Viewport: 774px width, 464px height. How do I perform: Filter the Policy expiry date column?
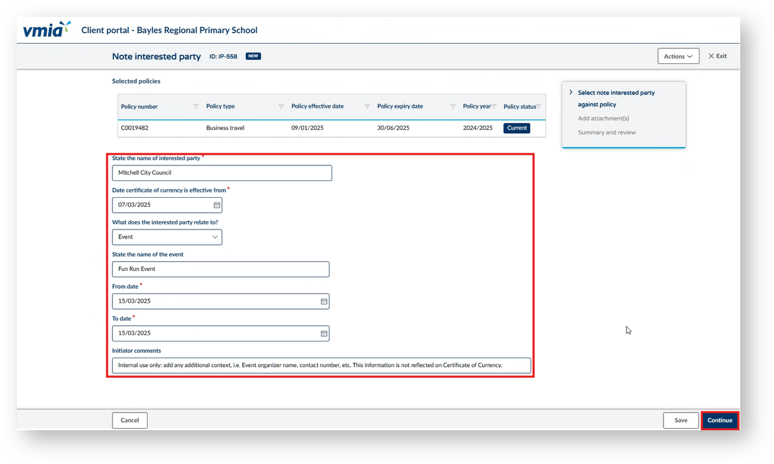453,107
